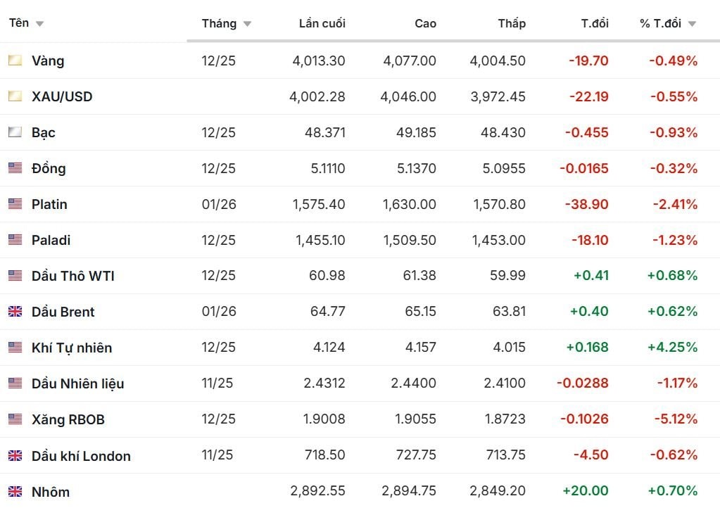Click the Dầu Nhiên liệu row name
Image resolution: width=720 pixels, height=508 pixels.
(x=77, y=383)
